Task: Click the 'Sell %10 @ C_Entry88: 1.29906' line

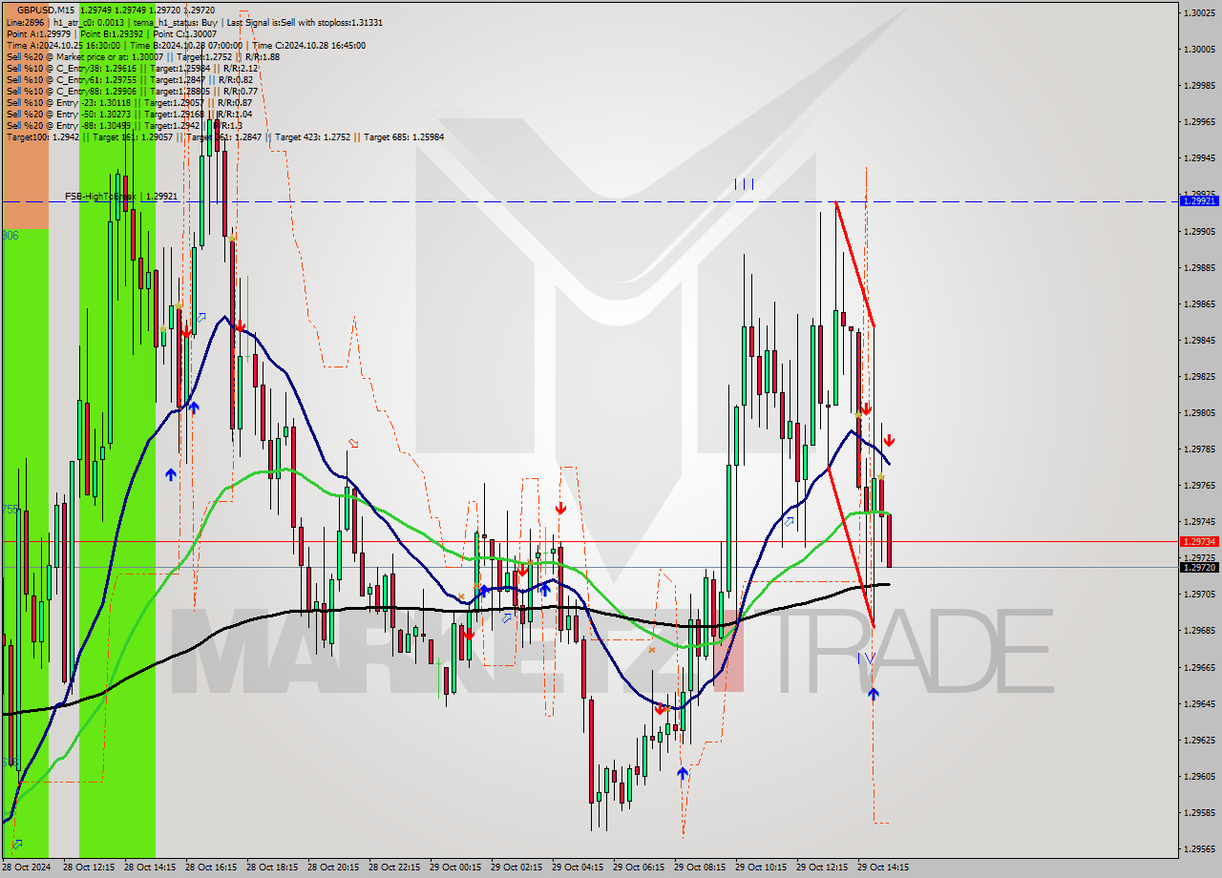Action: 132,91
